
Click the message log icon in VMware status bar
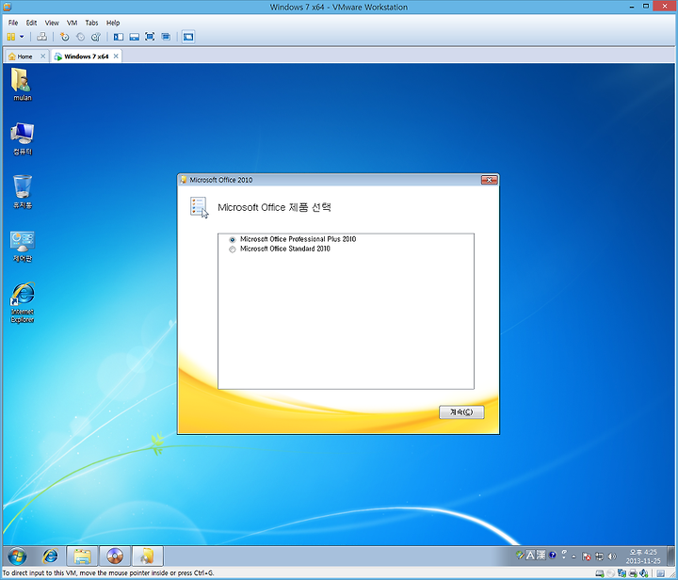click(x=660, y=573)
